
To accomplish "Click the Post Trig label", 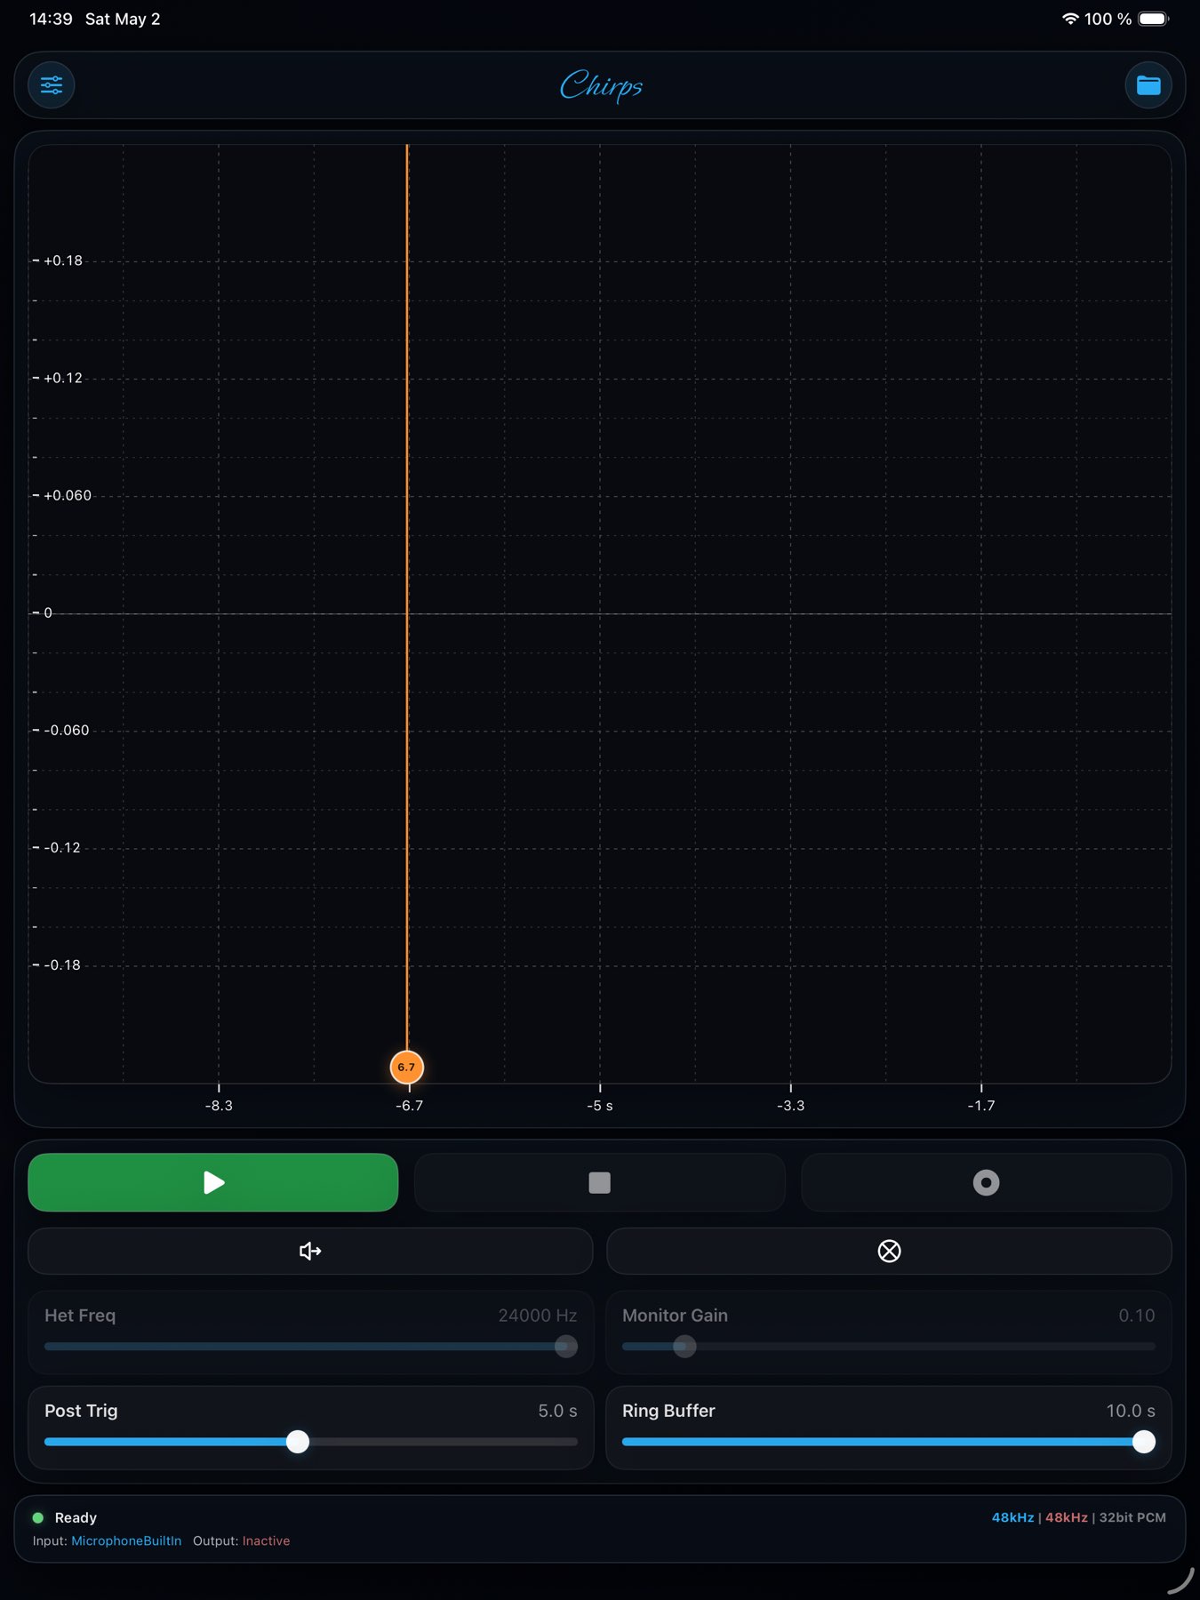I will [81, 1412].
